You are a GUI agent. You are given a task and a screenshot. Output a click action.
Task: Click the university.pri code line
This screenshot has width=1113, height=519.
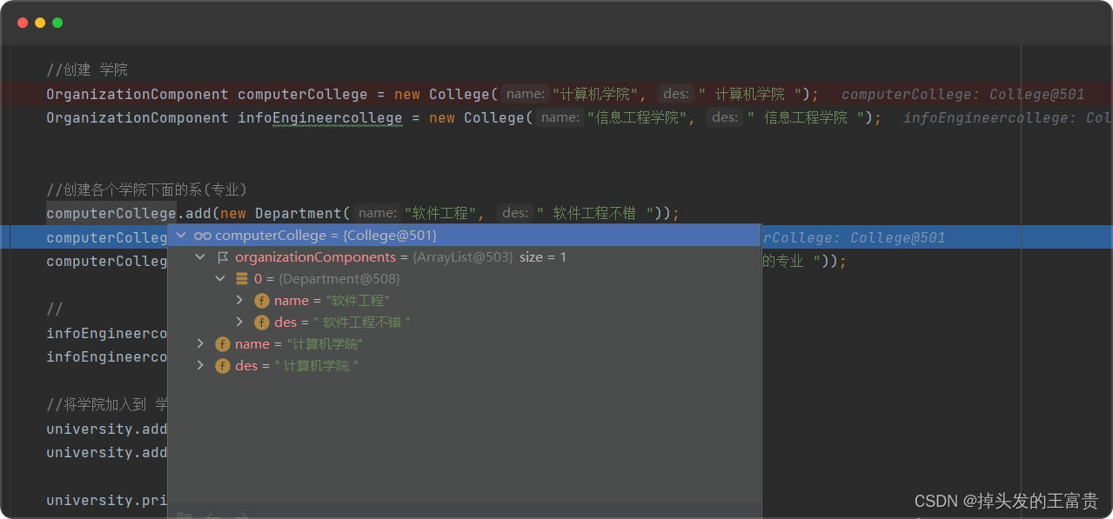coord(106,501)
